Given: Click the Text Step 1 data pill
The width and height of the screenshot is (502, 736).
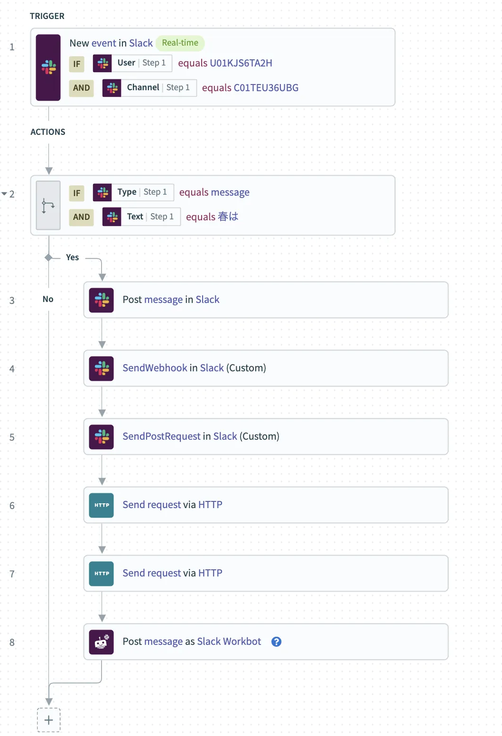Looking at the screenshot, I should (x=141, y=217).
